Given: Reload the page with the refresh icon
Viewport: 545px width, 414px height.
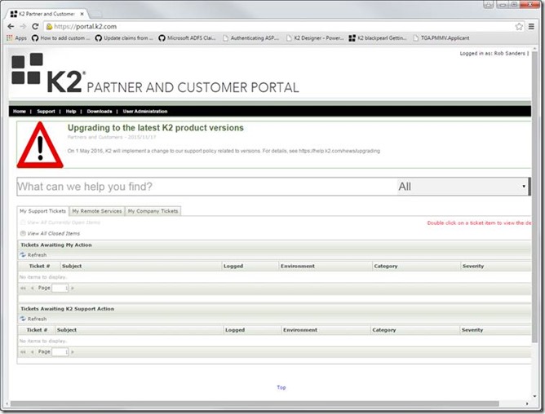Looking at the screenshot, I should click(34, 26).
